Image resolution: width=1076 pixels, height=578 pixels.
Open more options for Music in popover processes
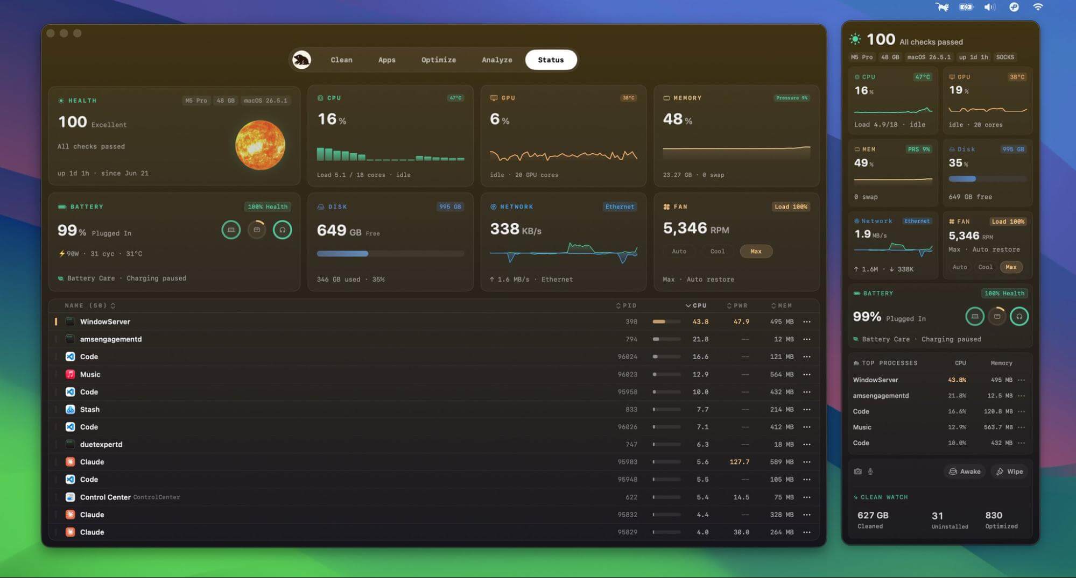(1021, 427)
